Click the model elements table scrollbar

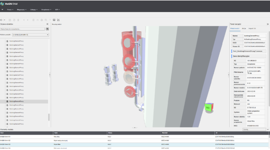[x=269, y=136]
